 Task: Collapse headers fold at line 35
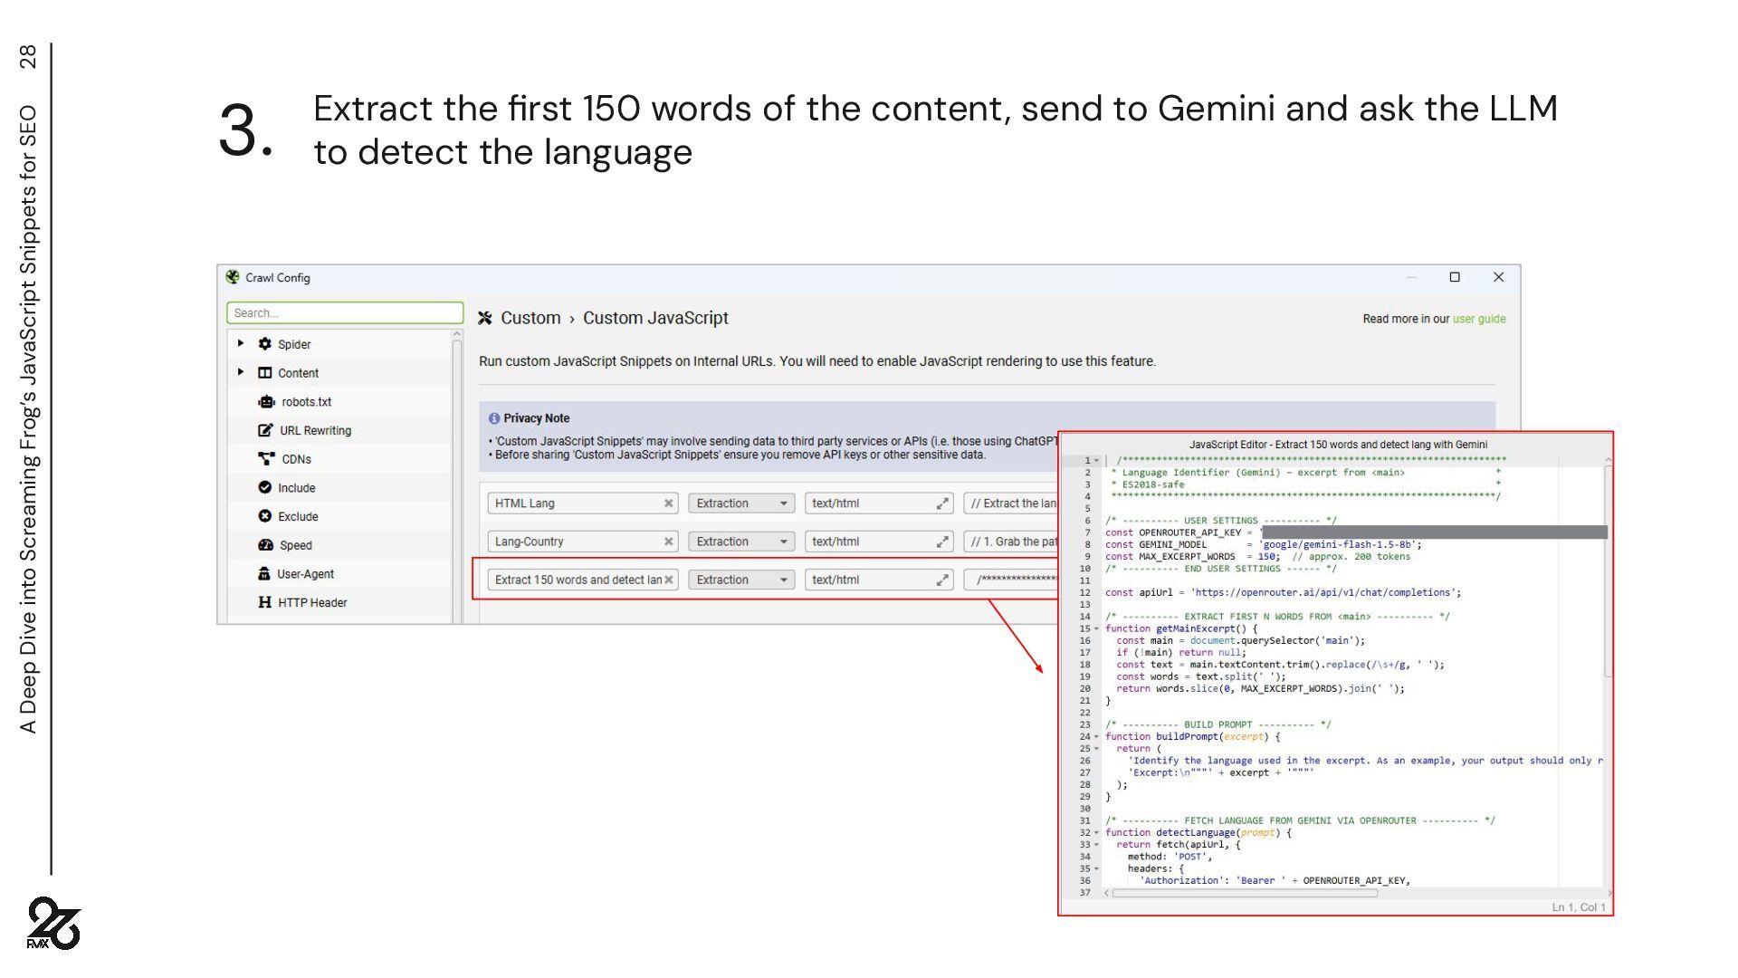pos(1096,869)
